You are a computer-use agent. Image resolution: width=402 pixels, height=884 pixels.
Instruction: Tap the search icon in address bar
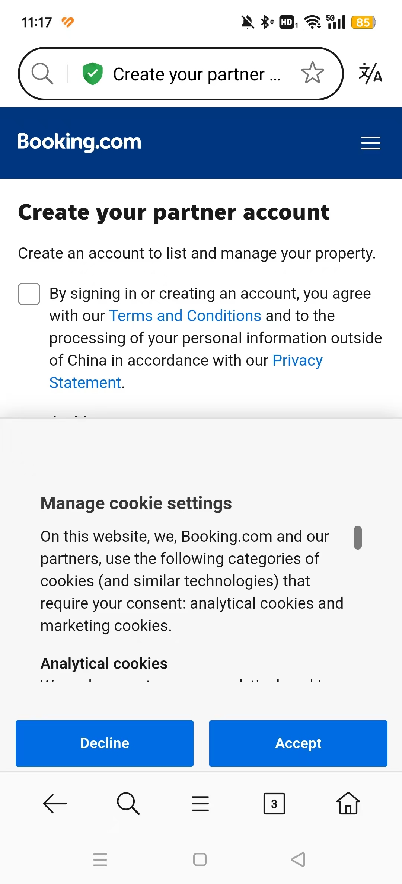point(42,73)
